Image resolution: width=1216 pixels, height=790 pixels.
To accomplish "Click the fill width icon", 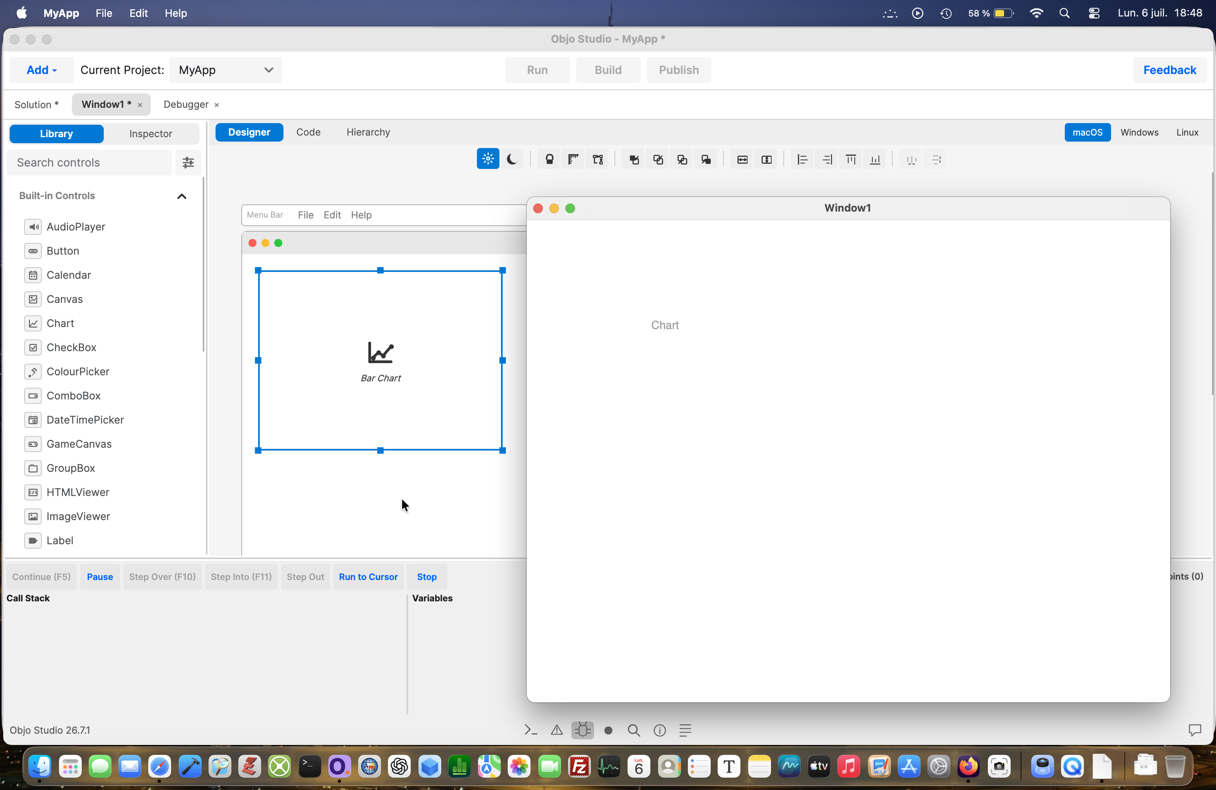I will click(x=742, y=159).
